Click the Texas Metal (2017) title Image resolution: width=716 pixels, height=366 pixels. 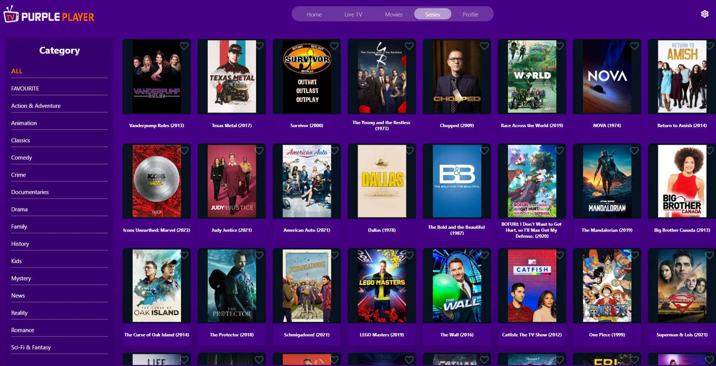(x=232, y=126)
